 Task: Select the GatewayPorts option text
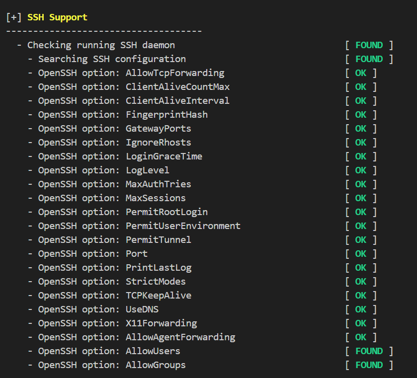159,129
